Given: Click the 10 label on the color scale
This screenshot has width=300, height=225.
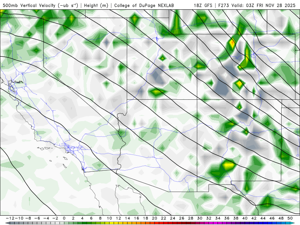Looking at the screenshot, I should pyautogui.click(x=109, y=218).
